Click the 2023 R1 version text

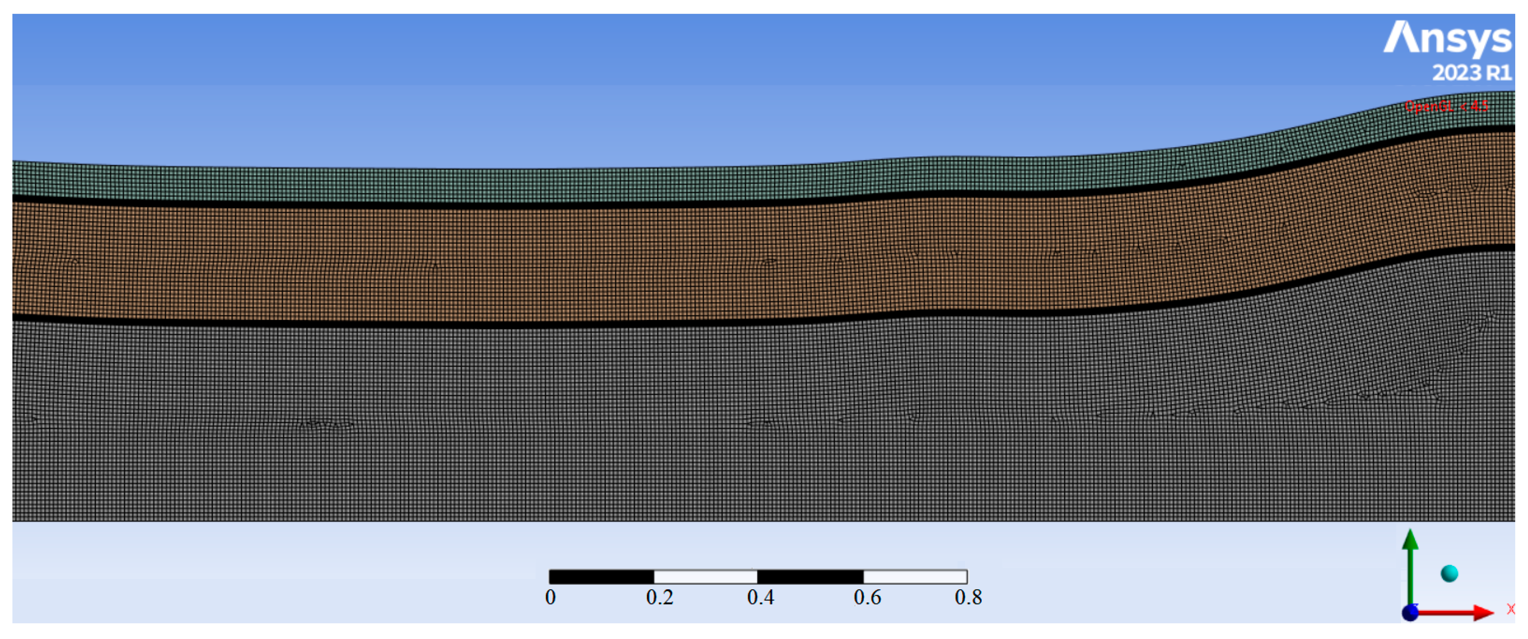[x=1472, y=73]
